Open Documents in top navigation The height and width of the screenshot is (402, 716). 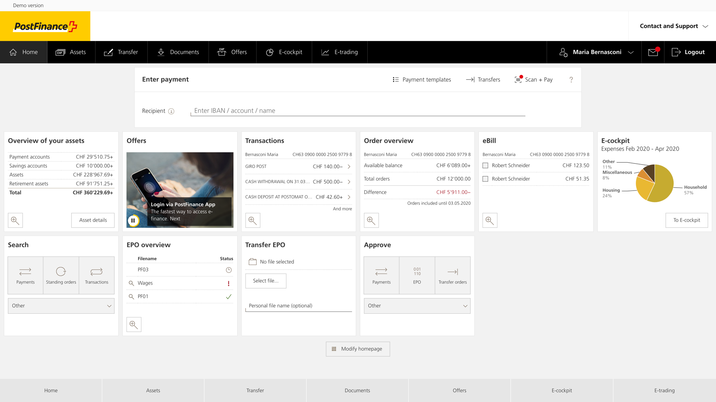point(178,52)
